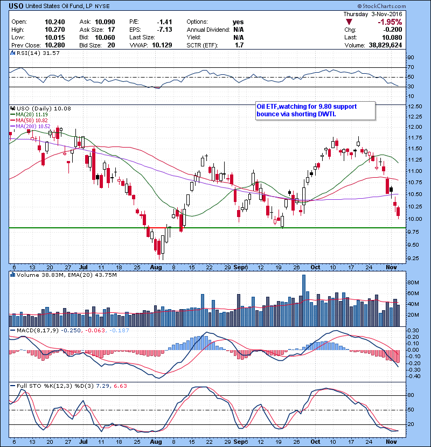Viewport: 431px width, 447px height.
Task: Click the NYSE exchange label
Action: coord(102,6)
